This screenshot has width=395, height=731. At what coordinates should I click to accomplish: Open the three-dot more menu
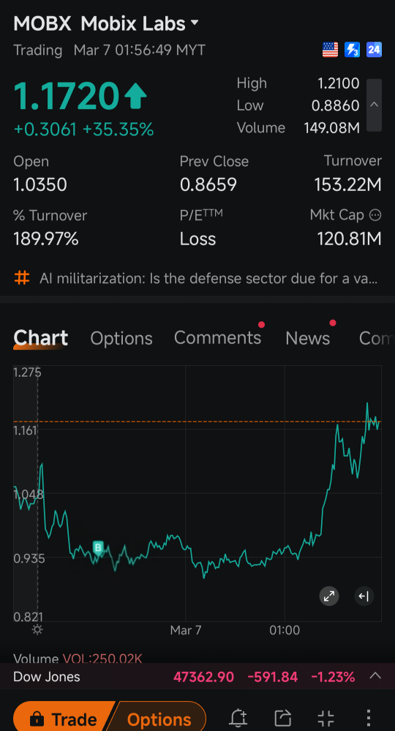(x=369, y=718)
